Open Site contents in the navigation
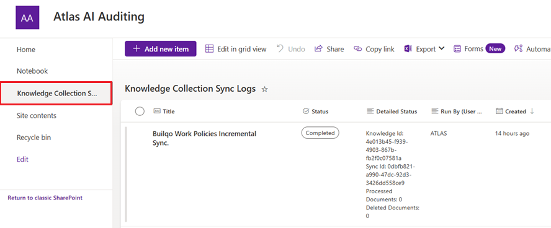This screenshot has height=228, width=551. point(37,115)
